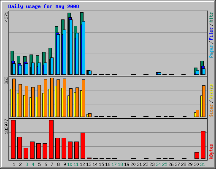Select the red 'KBytes' legend label
This screenshot has width=216, height=169.
click(211, 152)
